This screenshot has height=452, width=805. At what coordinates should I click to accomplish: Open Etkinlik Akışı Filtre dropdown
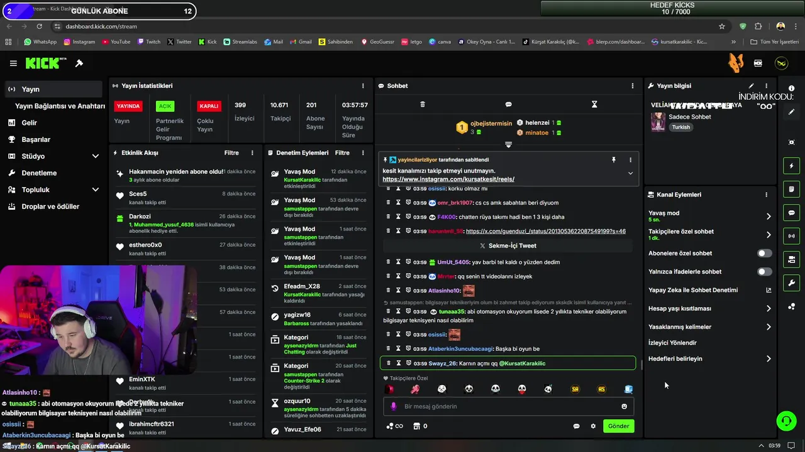231,153
